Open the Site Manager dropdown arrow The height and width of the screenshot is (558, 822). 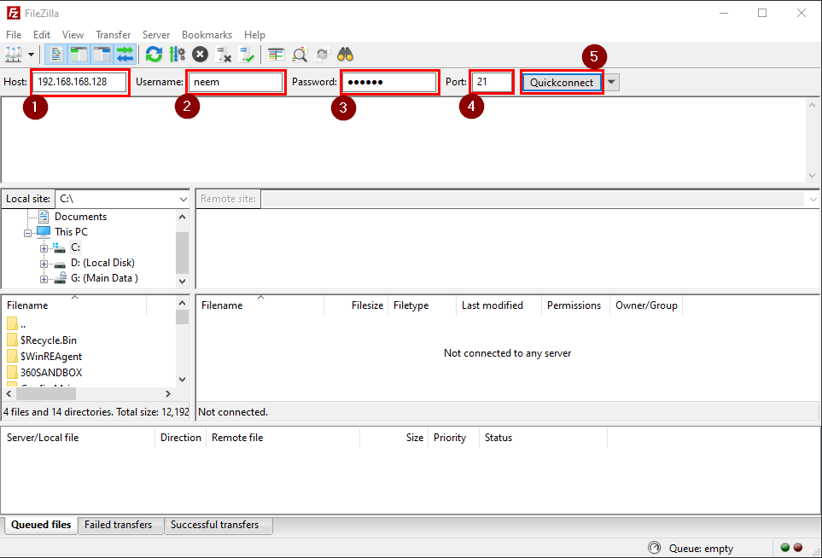point(31,55)
